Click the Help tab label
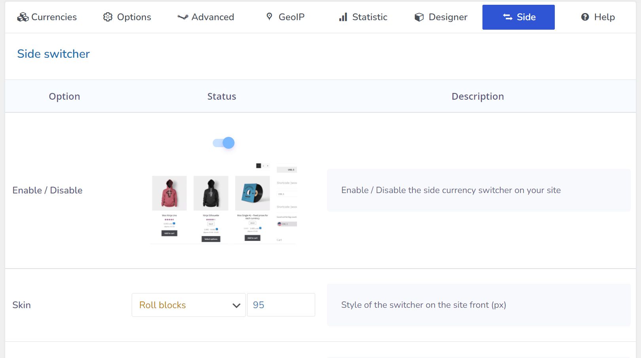Viewport: 641px width, 358px height. click(604, 17)
